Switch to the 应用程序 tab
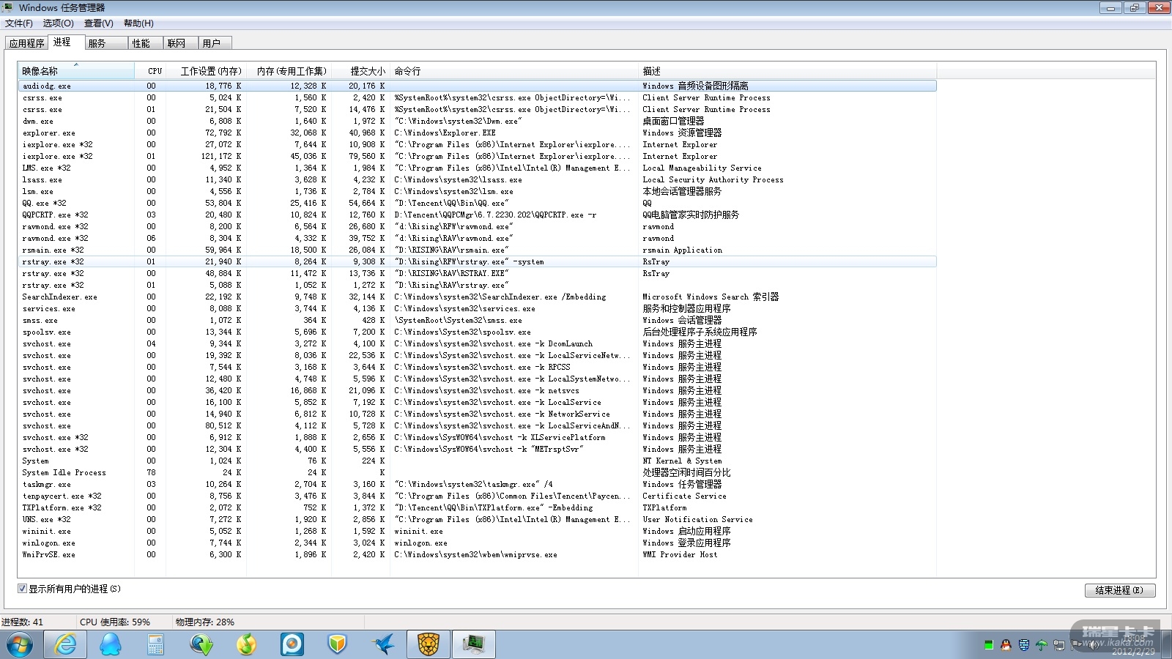 (27, 43)
